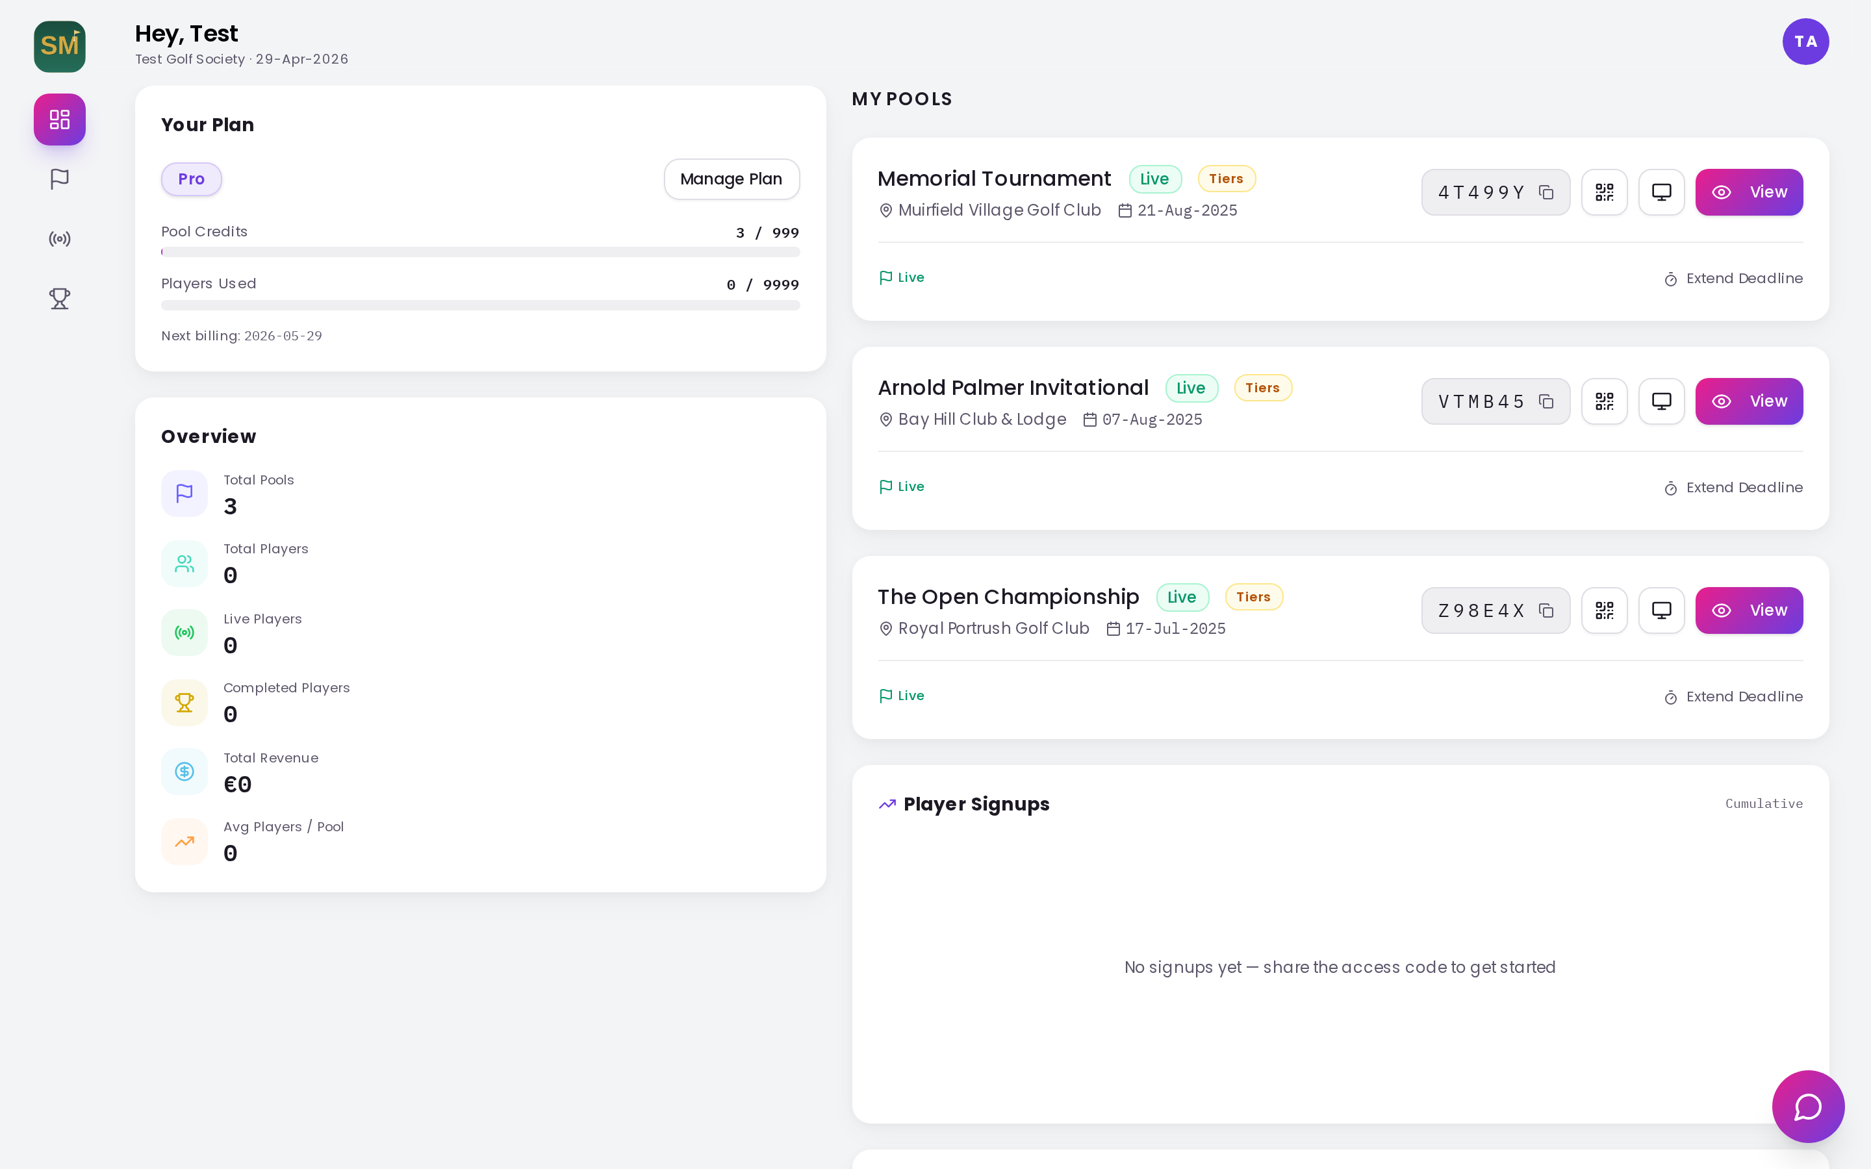Click the Arnold Palmer Invitational title

1013,388
